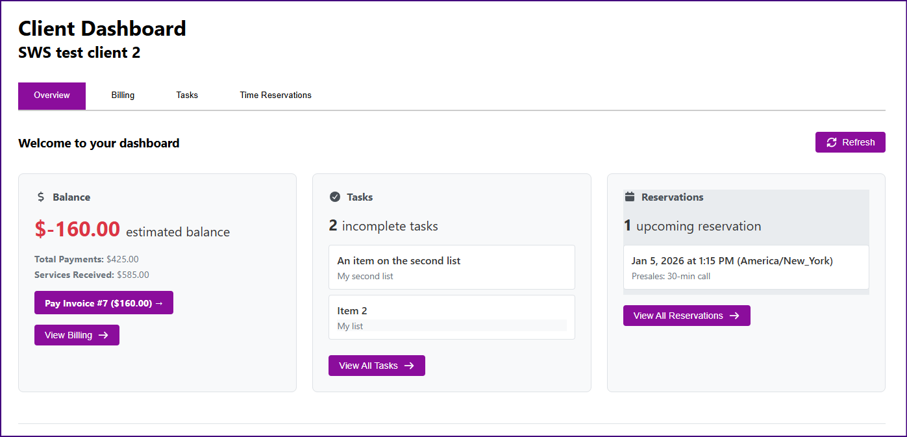Refresh the dashboard
The width and height of the screenshot is (907, 437).
[850, 142]
